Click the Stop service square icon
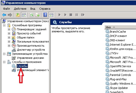Image resolution: width=136 pixels, height=93 pixels. coord(71,15)
